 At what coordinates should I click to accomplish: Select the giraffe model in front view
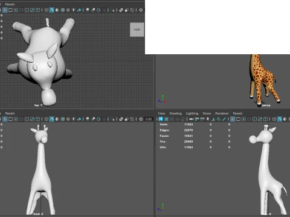(x=40, y=170)
